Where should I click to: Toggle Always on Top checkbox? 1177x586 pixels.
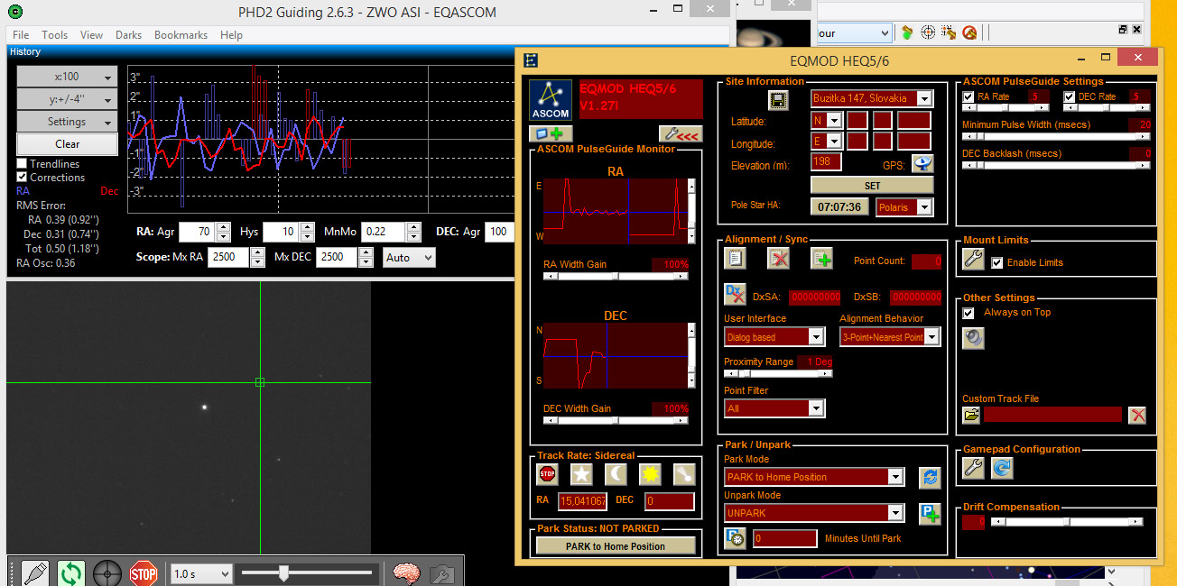click(968, 313)
